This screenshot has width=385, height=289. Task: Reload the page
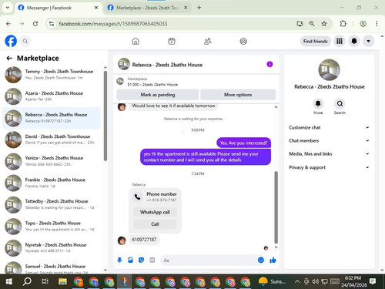click(35, 24)
